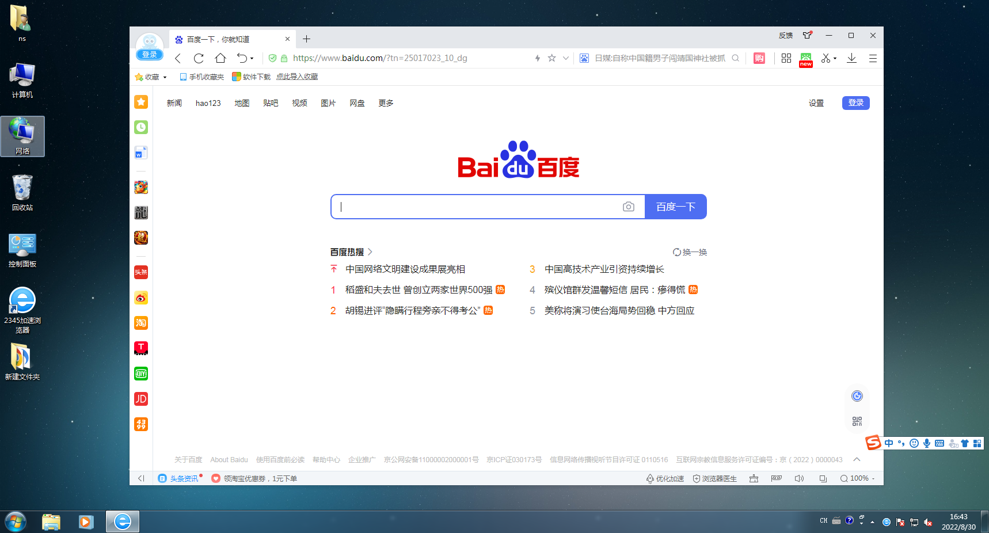Open hao123 in Baidu navigation
Viewport: 989px width, 533px height.
(208, 103)
